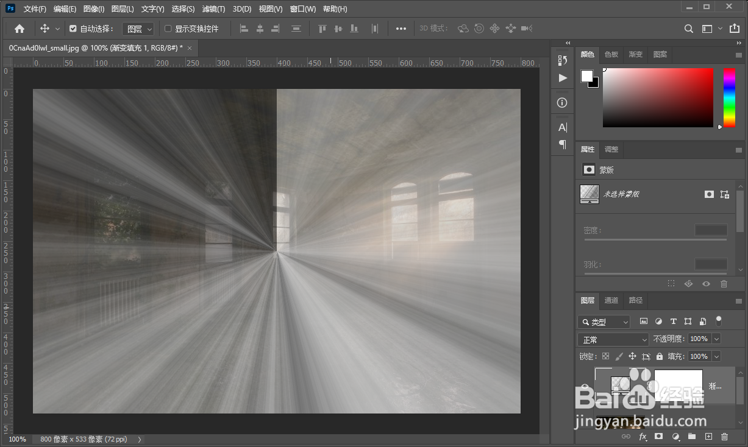Open the 类型 layer filter dropdown
Image resolution: width=748 pixels, height=447 pixels.
pyautogui.click(x=604, y=322)
